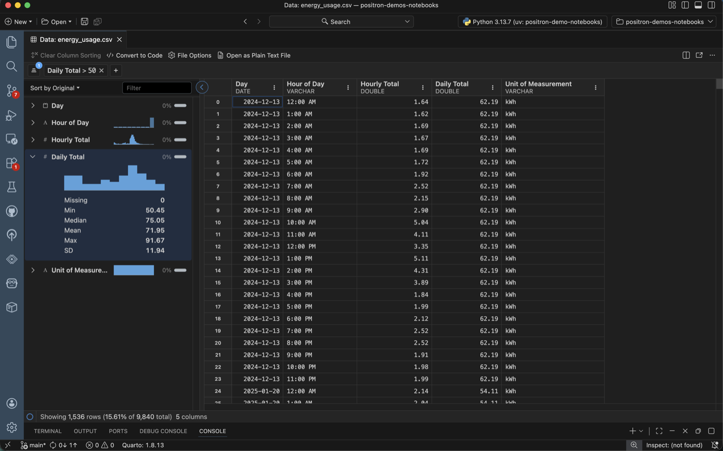Screen dimensions: 723x451
Task: Open the Sort by Original dropdown
Action: (55, 88)
